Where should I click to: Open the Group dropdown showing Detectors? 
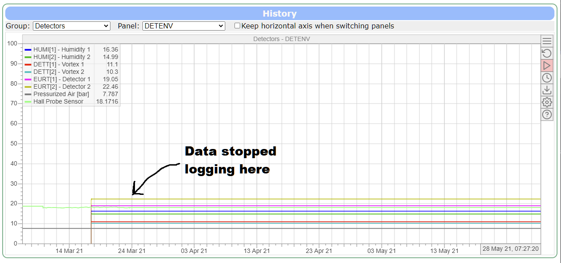point(71,26)
